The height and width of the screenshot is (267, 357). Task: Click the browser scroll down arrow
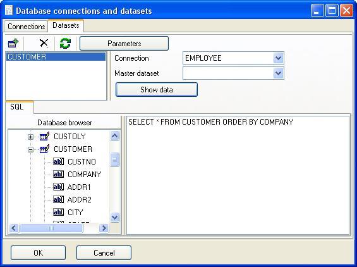[x=115, y=217]
